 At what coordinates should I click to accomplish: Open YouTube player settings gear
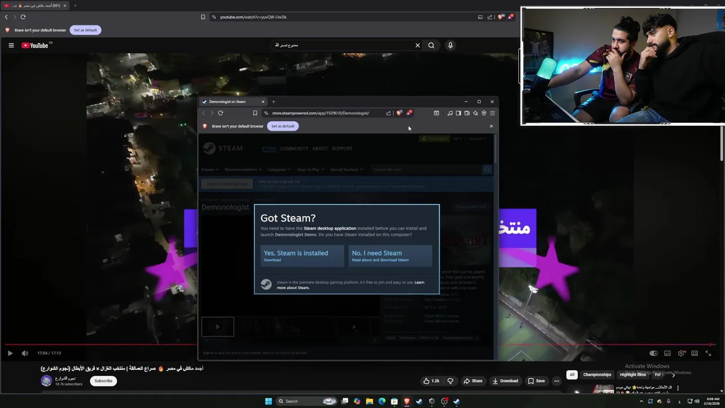(681, 353)
